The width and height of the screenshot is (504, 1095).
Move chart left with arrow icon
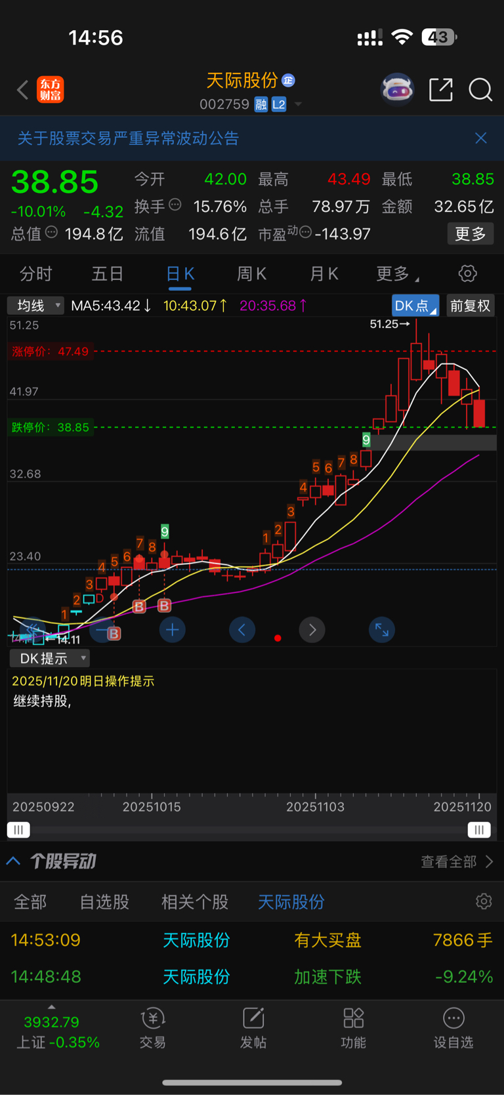point(242,630)
